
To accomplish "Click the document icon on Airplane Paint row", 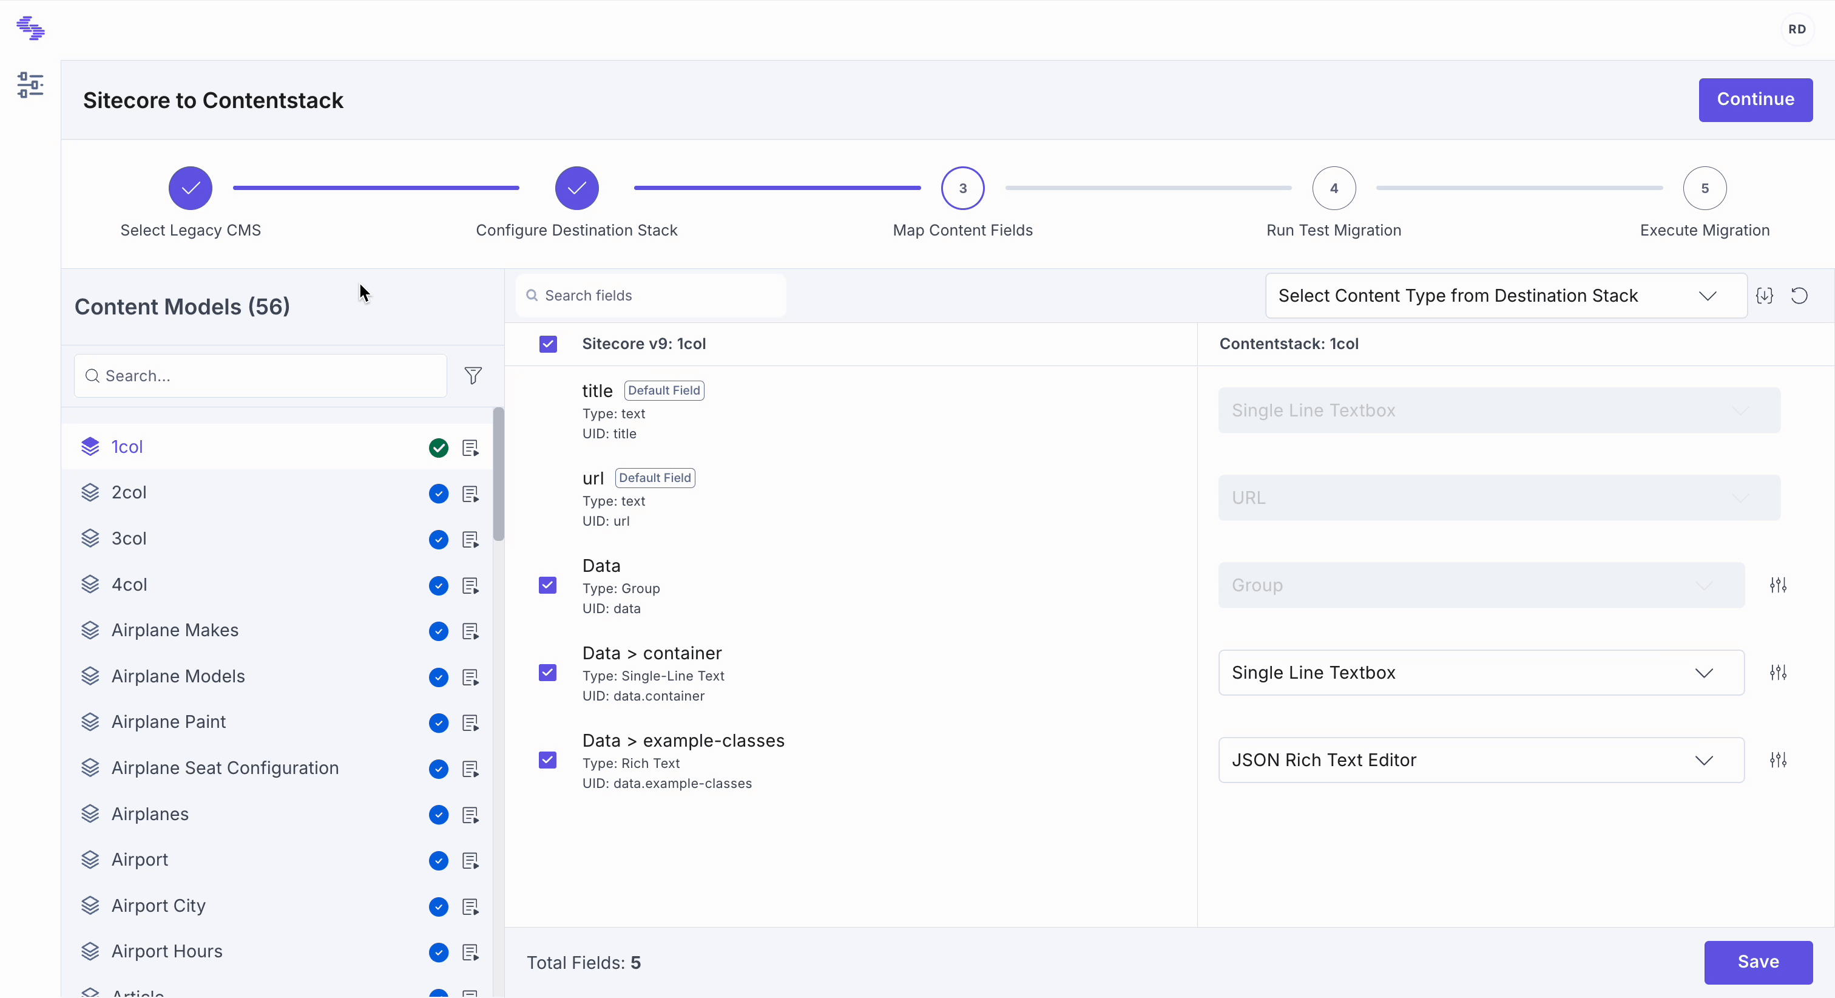I will tap(470, 723).
